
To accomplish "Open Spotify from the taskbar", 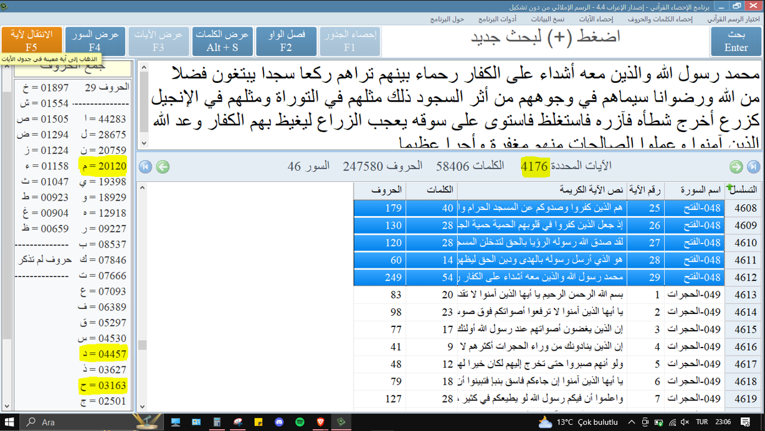I will tap(300, 422).
